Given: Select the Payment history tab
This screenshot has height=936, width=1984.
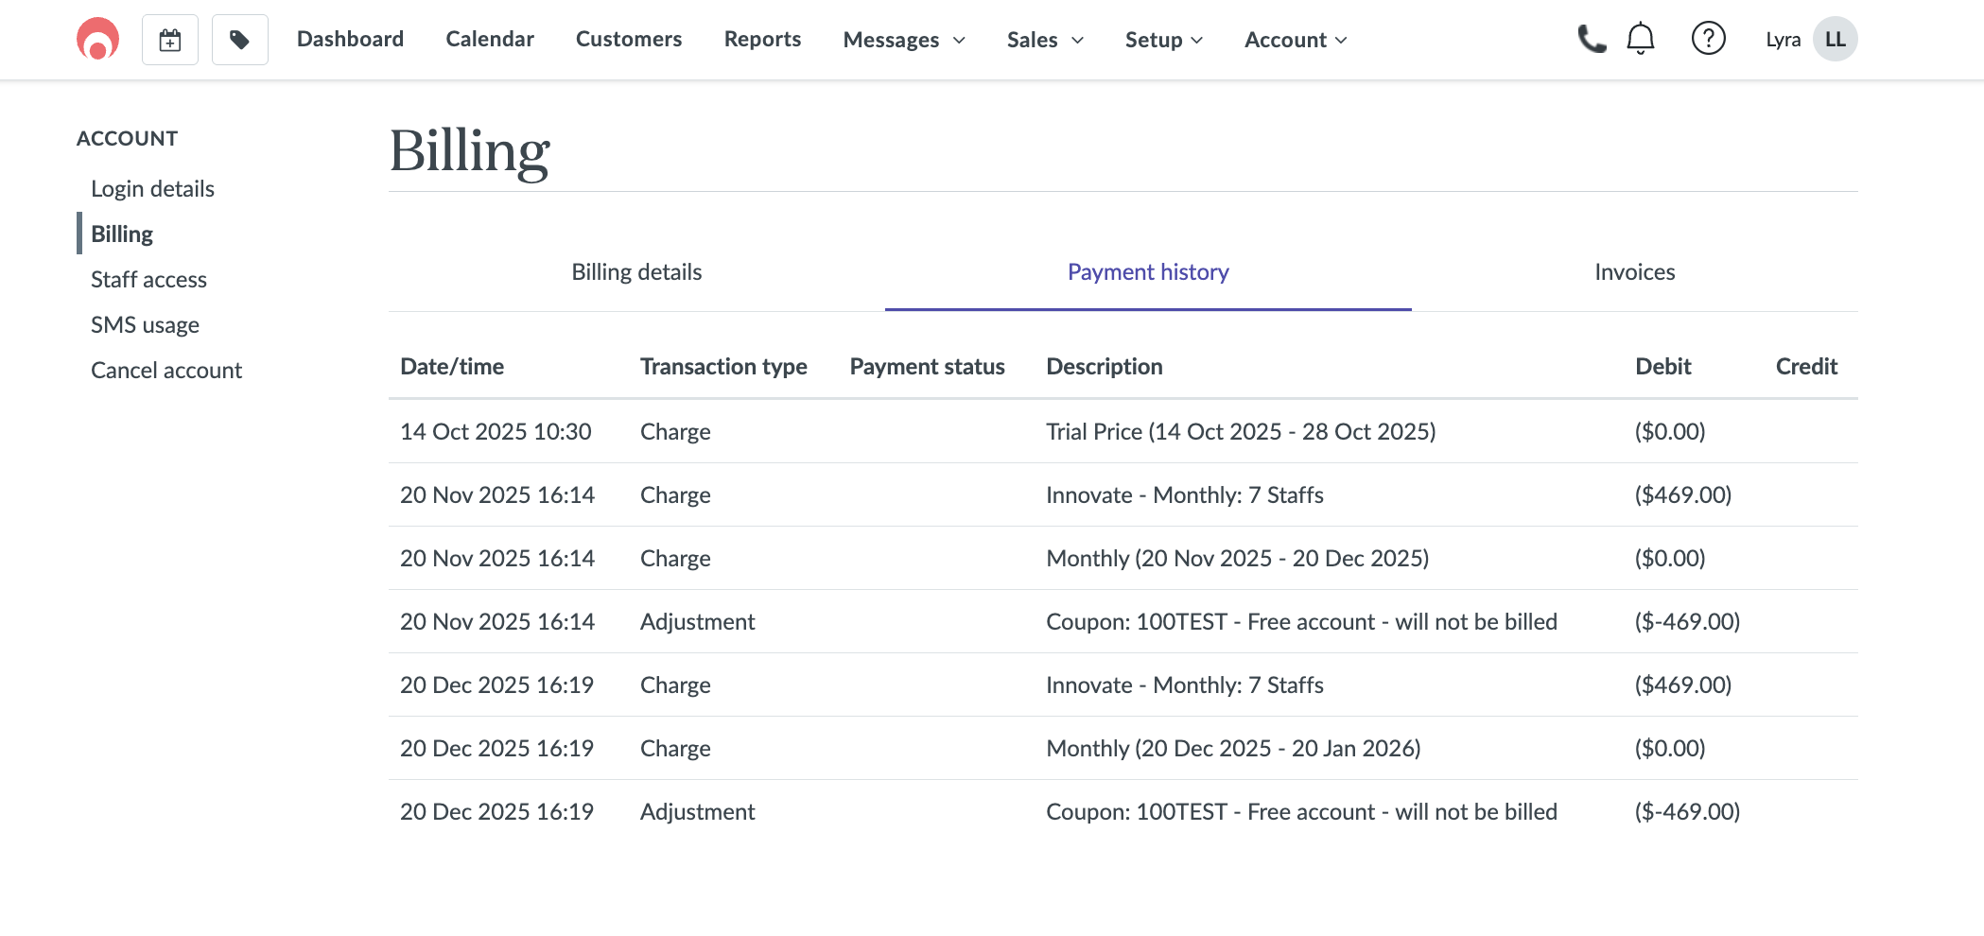Looking at the screenshot, I should pyautogui.click(x=1148, y=272).
